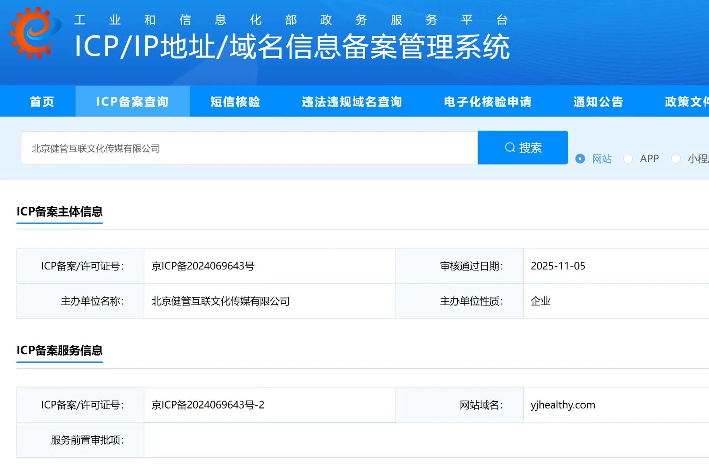709x472 pixels.
Task: Select the APP radio button
Action: 628,159
